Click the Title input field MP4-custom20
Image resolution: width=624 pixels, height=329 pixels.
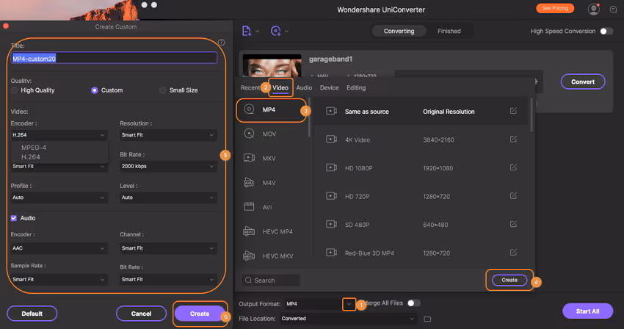point(115,58)
